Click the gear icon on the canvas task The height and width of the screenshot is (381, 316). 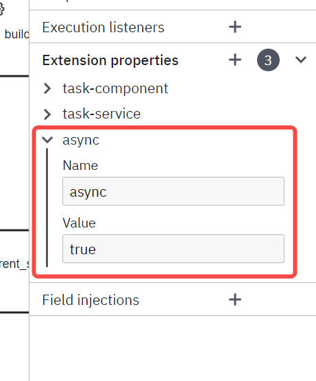(1, 10)
